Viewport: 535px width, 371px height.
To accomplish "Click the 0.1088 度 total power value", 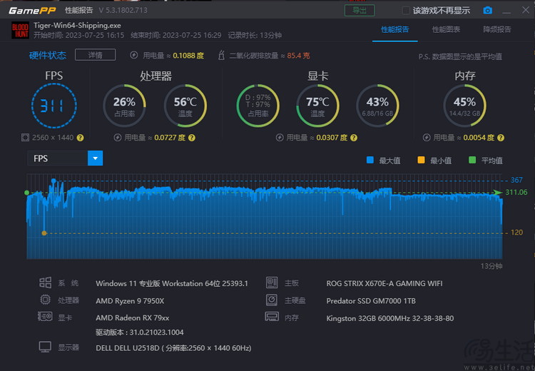I will pyautogui.click(x=188, y=55).
